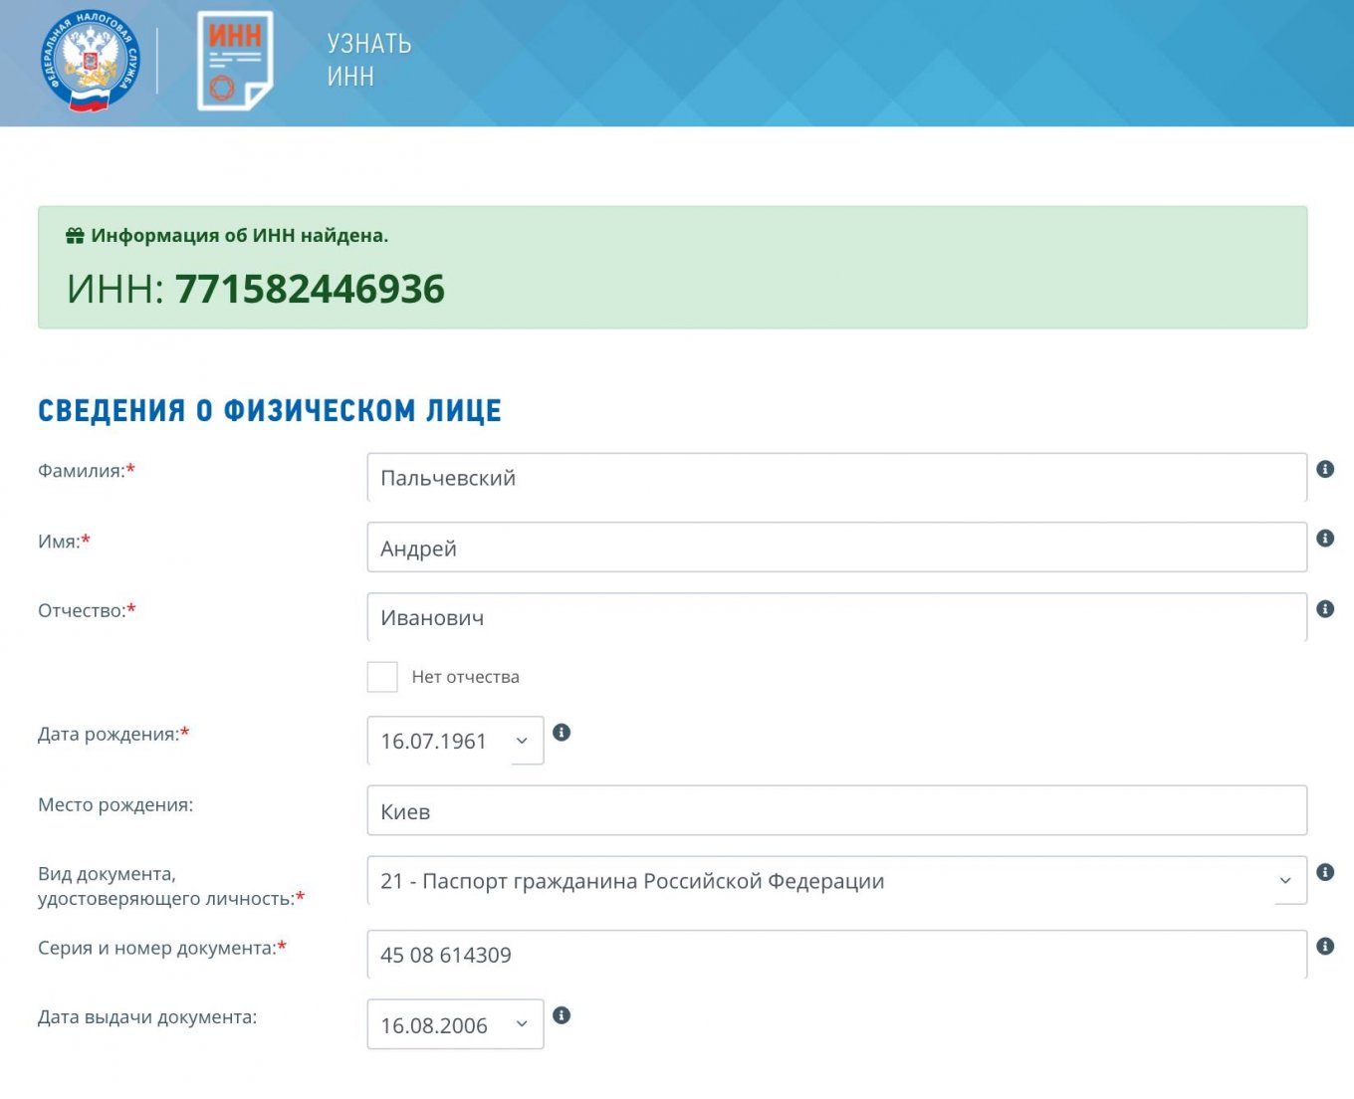The width and height of the screenshot is (1354, 1099).
Task: Click info icon for Серия и номер документа
Action: [1325, 946]
